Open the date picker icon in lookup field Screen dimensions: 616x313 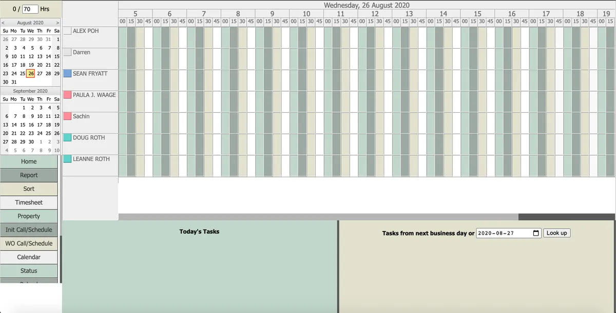[536, 233]
